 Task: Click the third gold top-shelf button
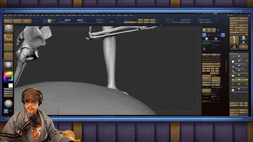click(27, 21)
